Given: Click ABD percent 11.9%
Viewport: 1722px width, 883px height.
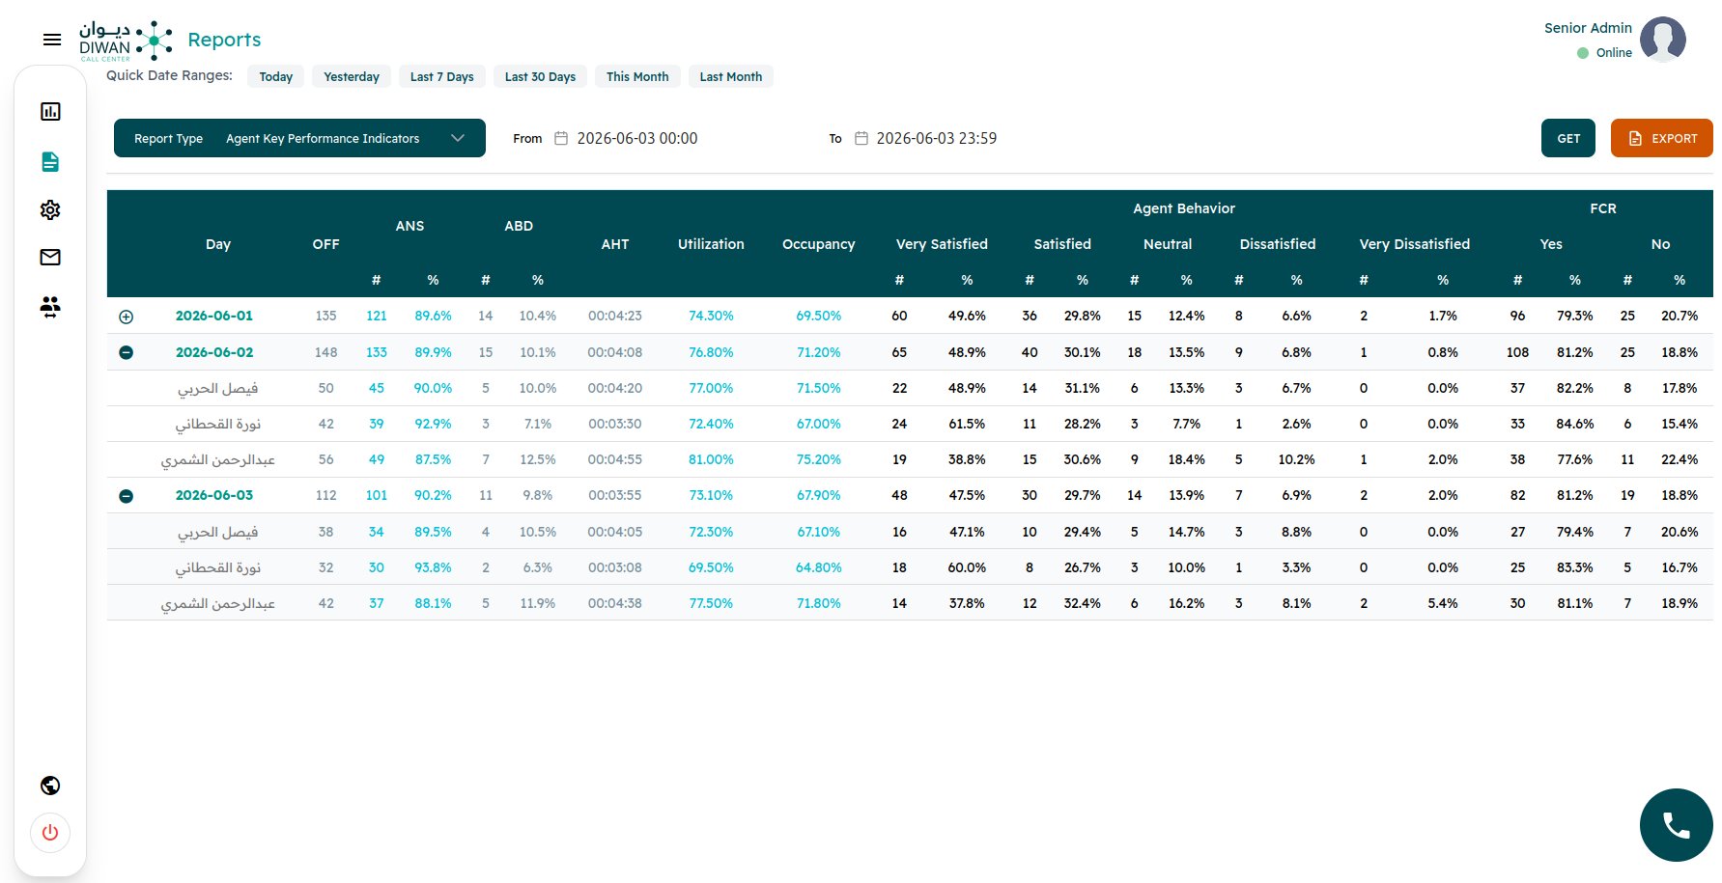Looking at the screenshot, I should [538, 603].
